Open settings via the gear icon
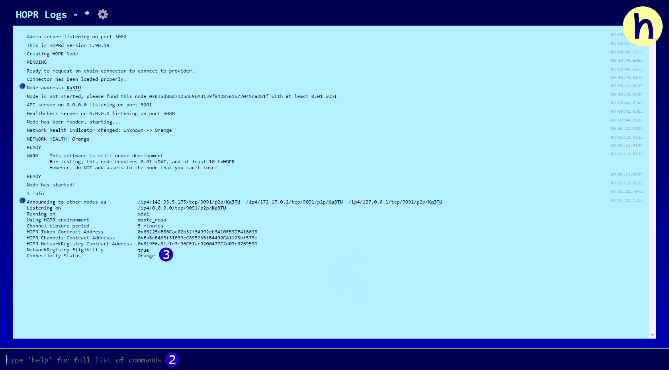Viewport: 669px width, 370px height. [x=103, y=14]
